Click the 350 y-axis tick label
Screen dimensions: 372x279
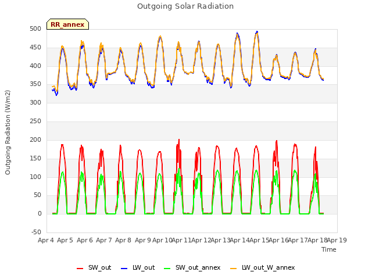35,84
